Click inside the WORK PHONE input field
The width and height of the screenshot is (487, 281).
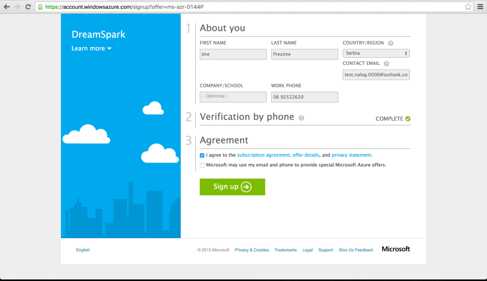(304, 97)
